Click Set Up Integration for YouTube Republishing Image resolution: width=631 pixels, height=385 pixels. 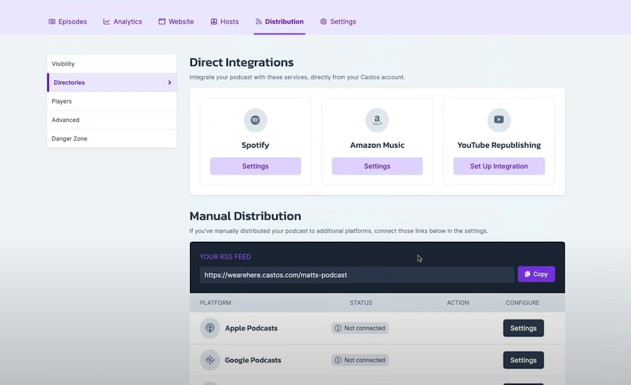[x=498, y=166]
